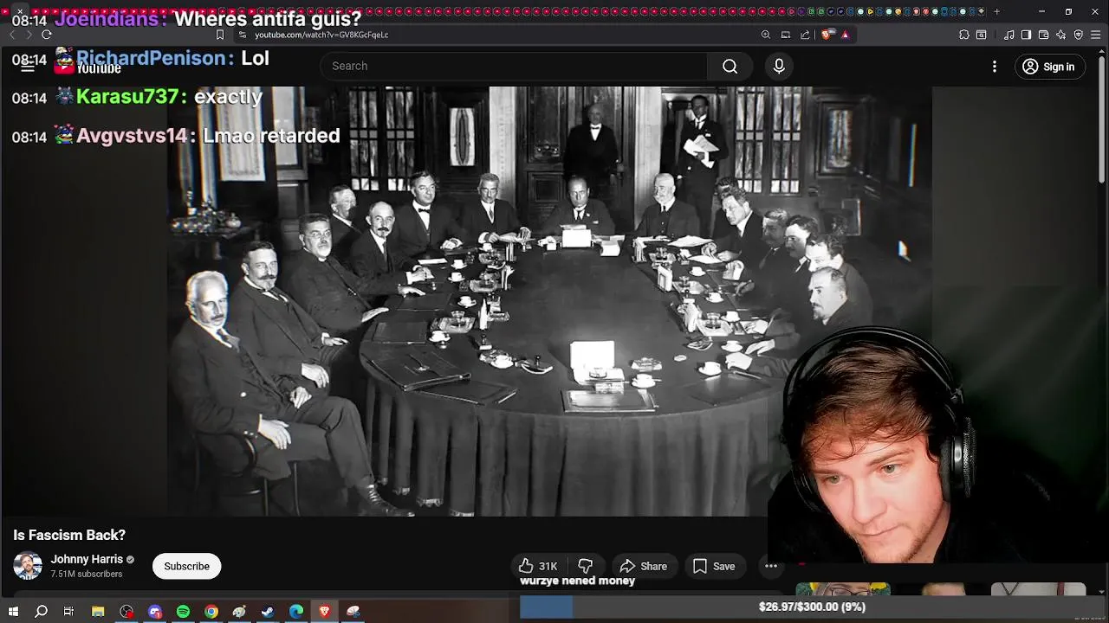Search with your voice microphone button
This screenshot has width=1109, height=623.
(779, 67)
